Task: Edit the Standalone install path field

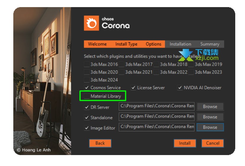Action: pyautogui.click(x=157, y=117)
